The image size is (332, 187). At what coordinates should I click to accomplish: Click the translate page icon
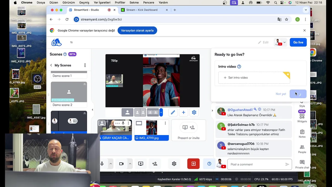279,19
